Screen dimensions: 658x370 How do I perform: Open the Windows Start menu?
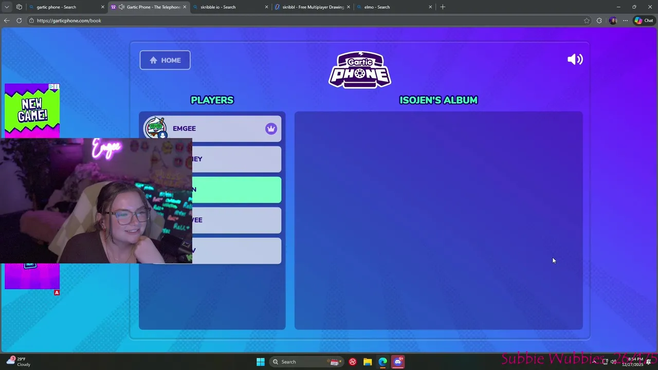(261, 362)
